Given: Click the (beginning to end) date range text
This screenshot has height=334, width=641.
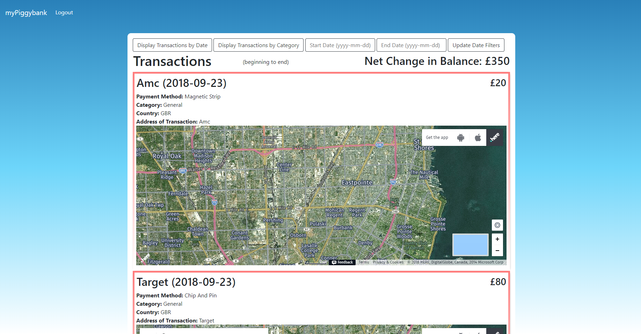Looking at the screenshot, I should [x=266, y=62].
